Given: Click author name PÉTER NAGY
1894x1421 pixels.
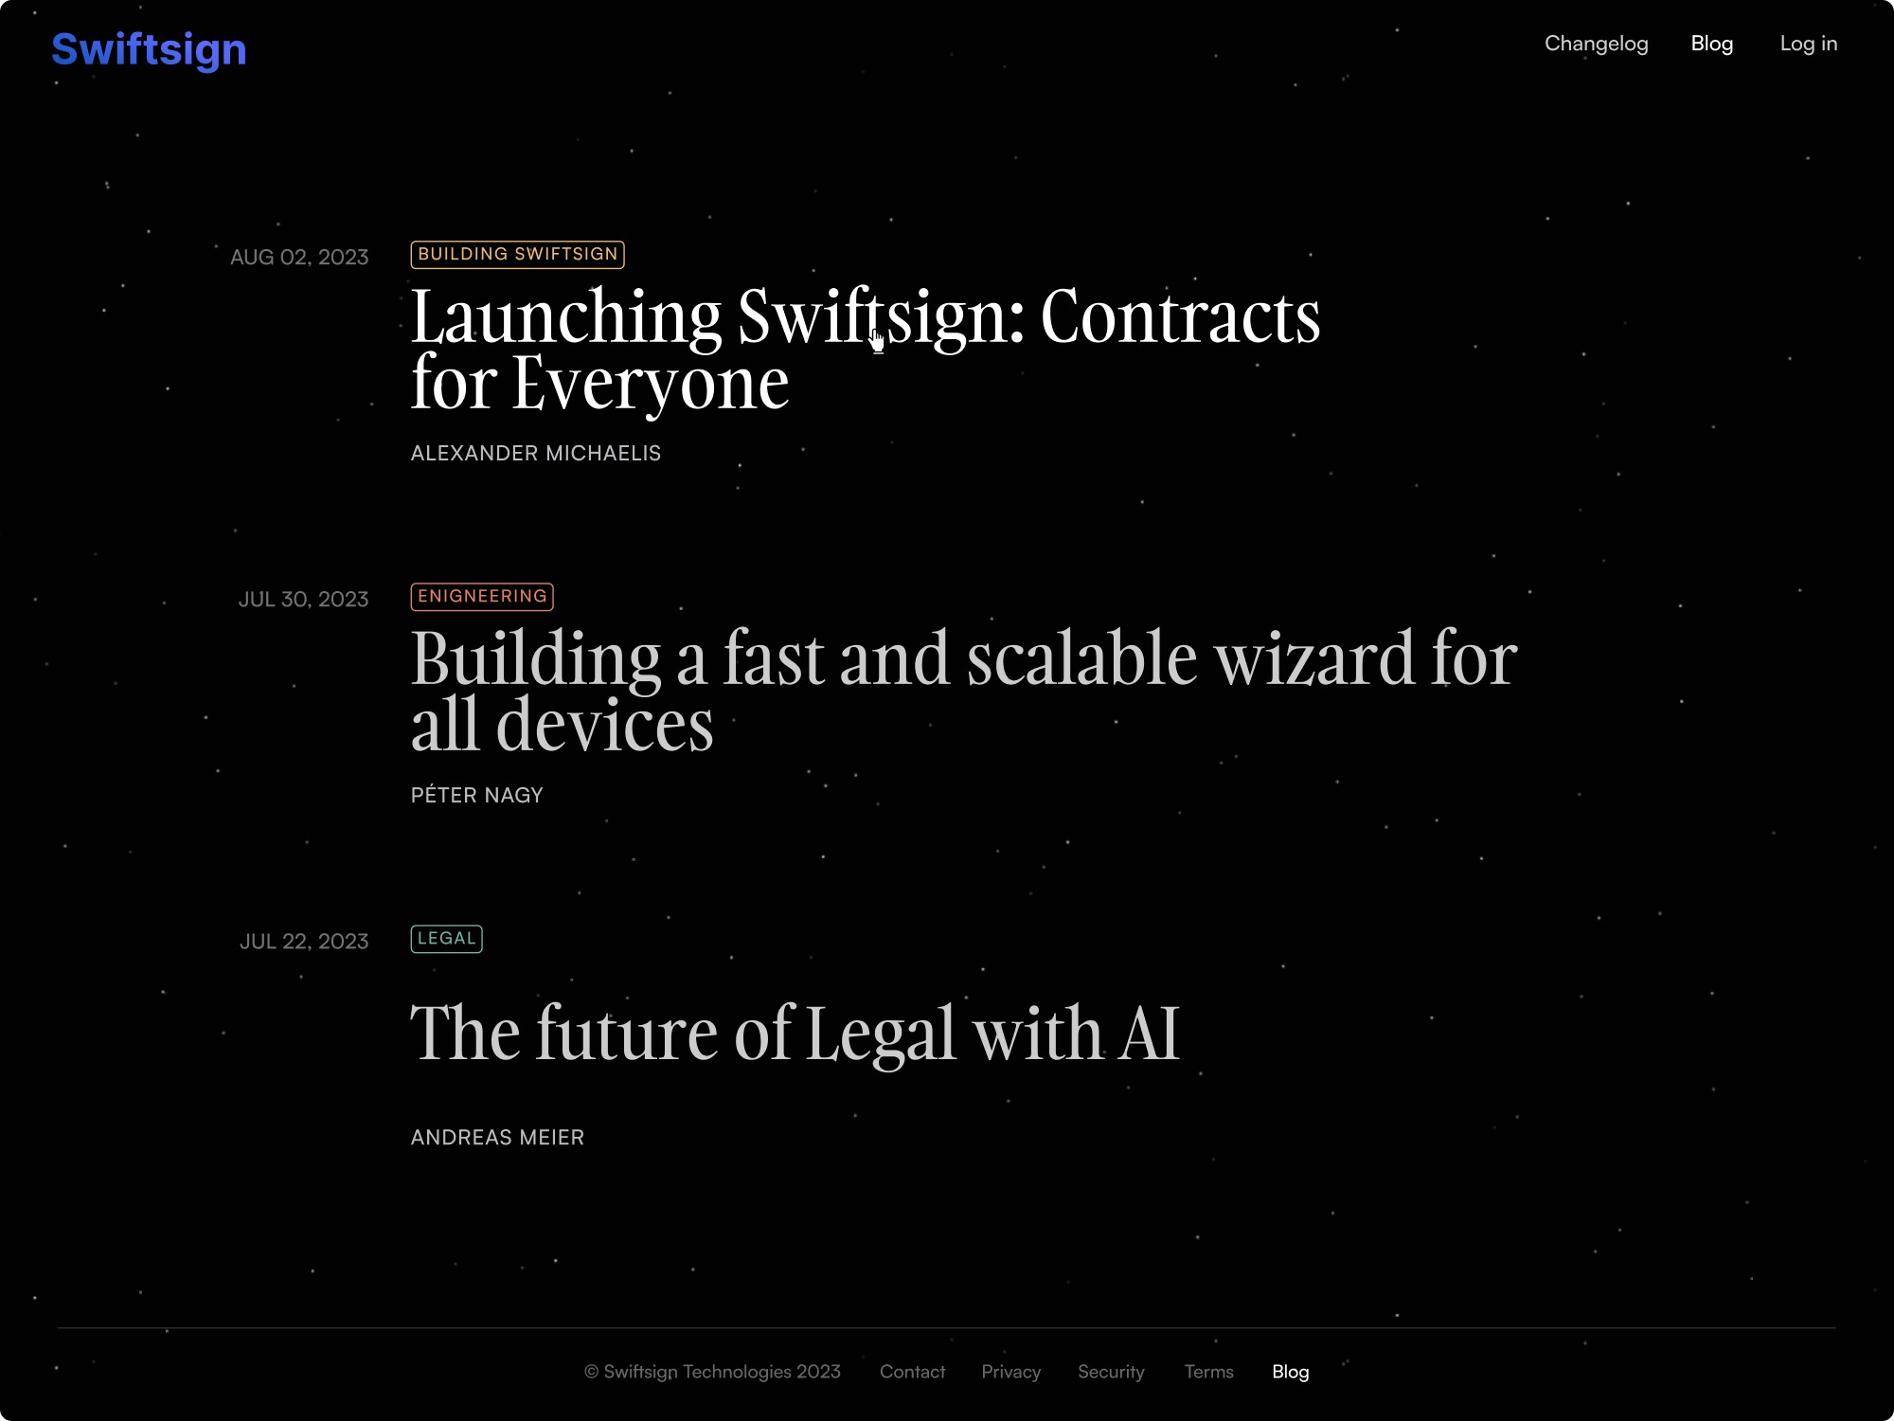Looking at the screenshot, I should coord(475,794).
